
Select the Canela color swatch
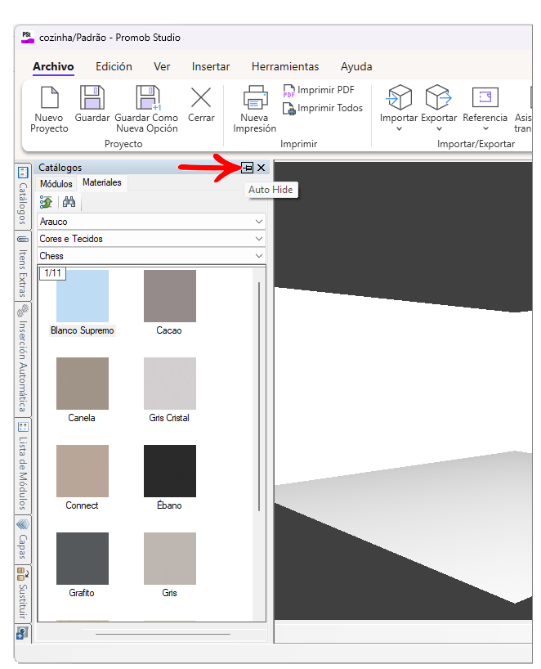click(83, 384)
